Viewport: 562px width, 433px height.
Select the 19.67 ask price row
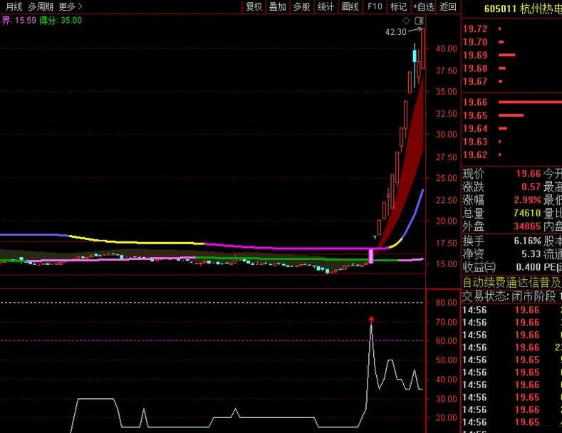click(x=511, y=81)
